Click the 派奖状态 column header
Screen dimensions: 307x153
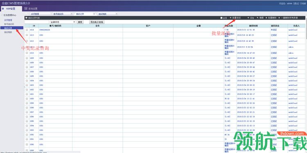coord(279,26)
